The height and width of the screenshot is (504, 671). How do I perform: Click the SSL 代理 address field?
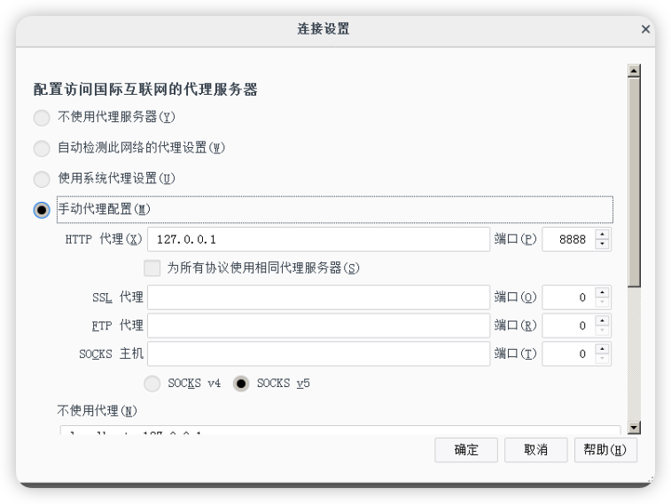[x=318, y=298]
